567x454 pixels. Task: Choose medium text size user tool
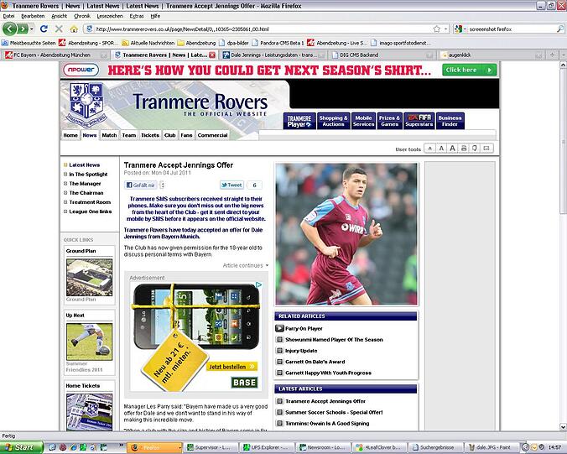pyautogui.click(x=441, y=149)
